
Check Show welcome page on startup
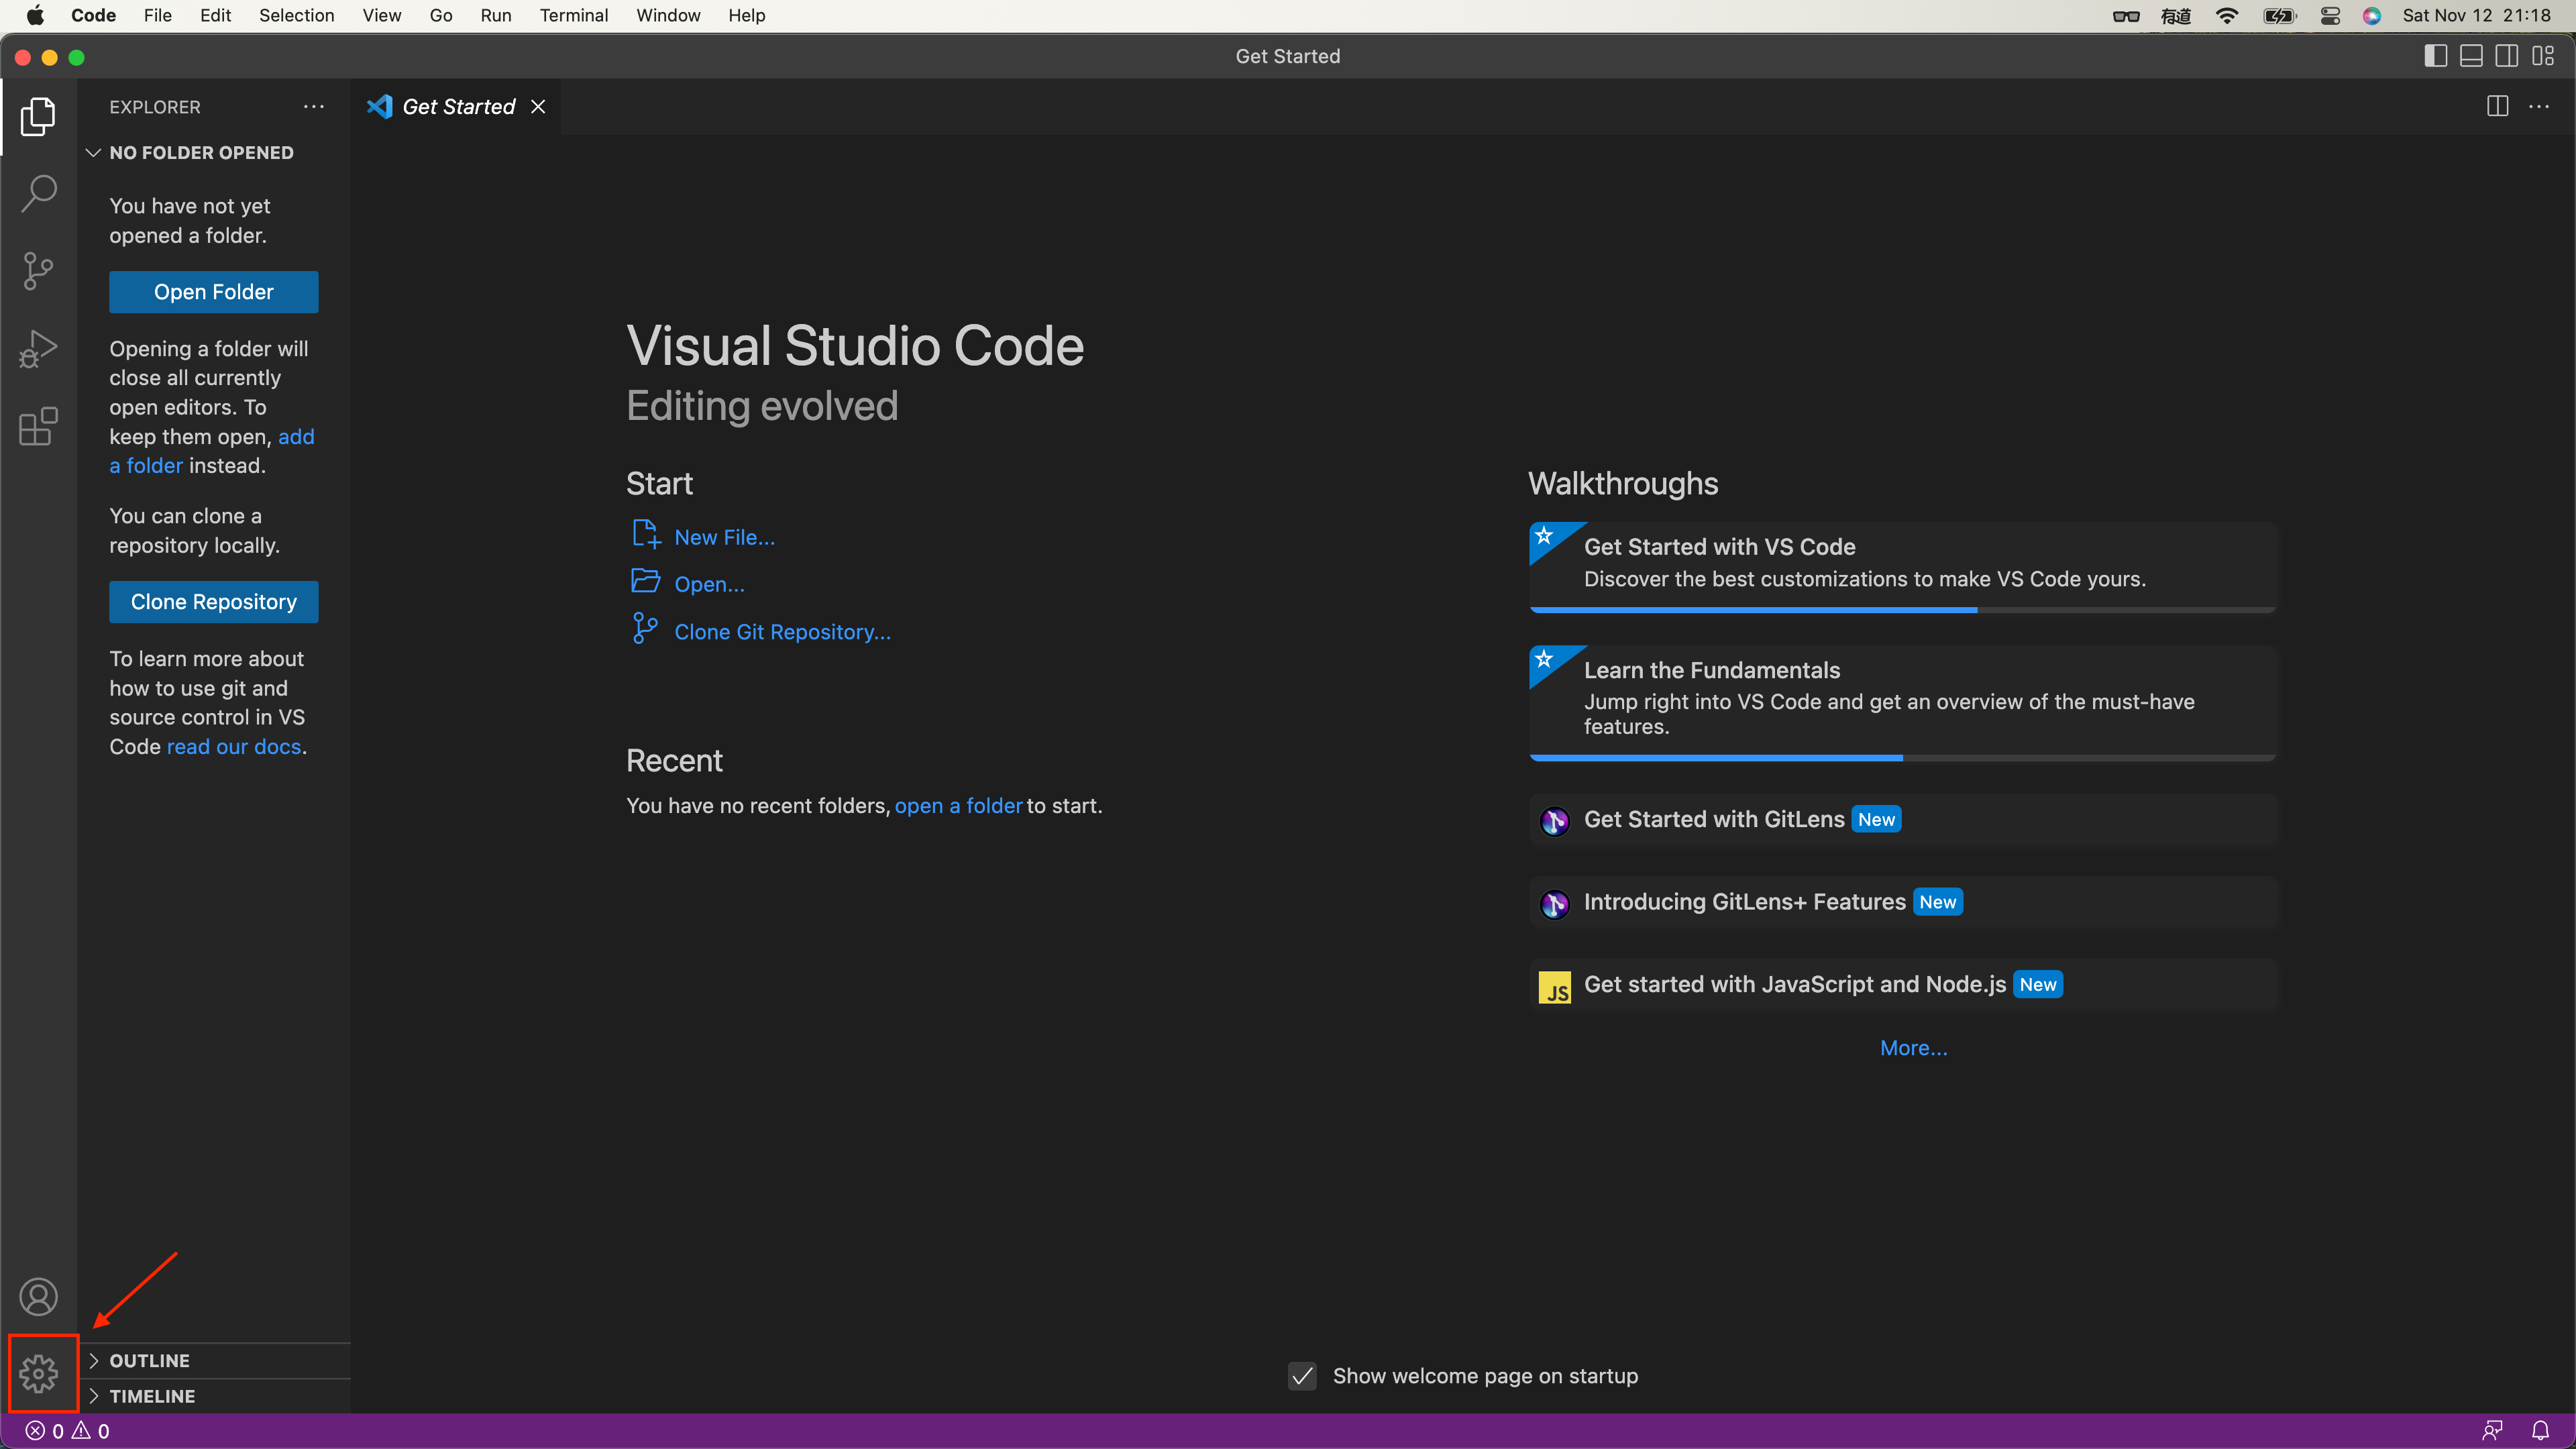(1302, 1376)
